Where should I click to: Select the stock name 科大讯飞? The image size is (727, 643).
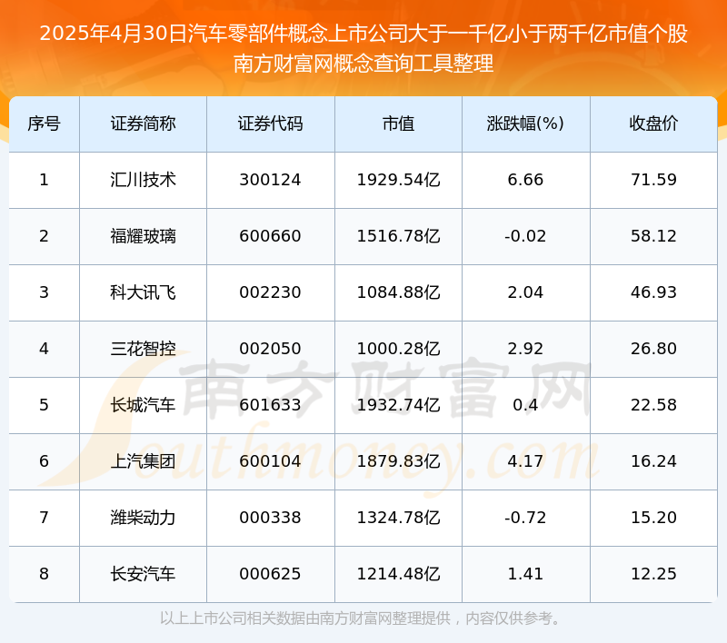143,292
